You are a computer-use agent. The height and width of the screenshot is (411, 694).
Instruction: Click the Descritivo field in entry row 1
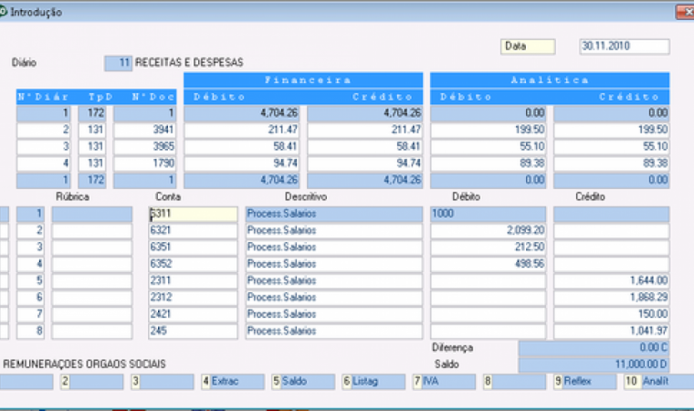[x=334, y=214]
